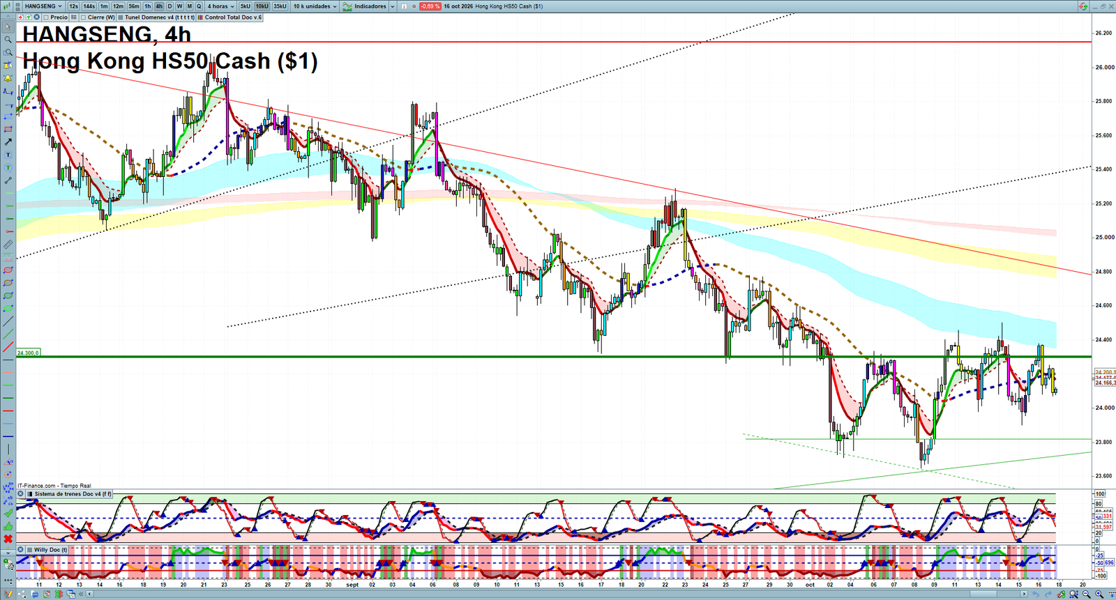
Task: Click the red plus icon beside Precio
Action: (21, 17)
